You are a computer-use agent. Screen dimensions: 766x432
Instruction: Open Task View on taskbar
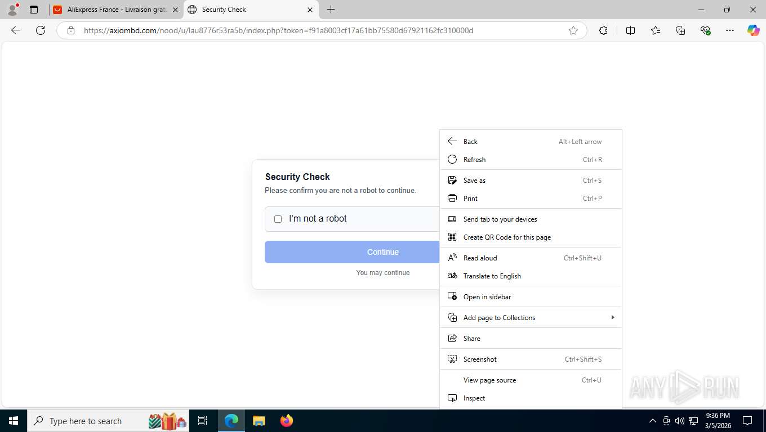pos(203,421)
